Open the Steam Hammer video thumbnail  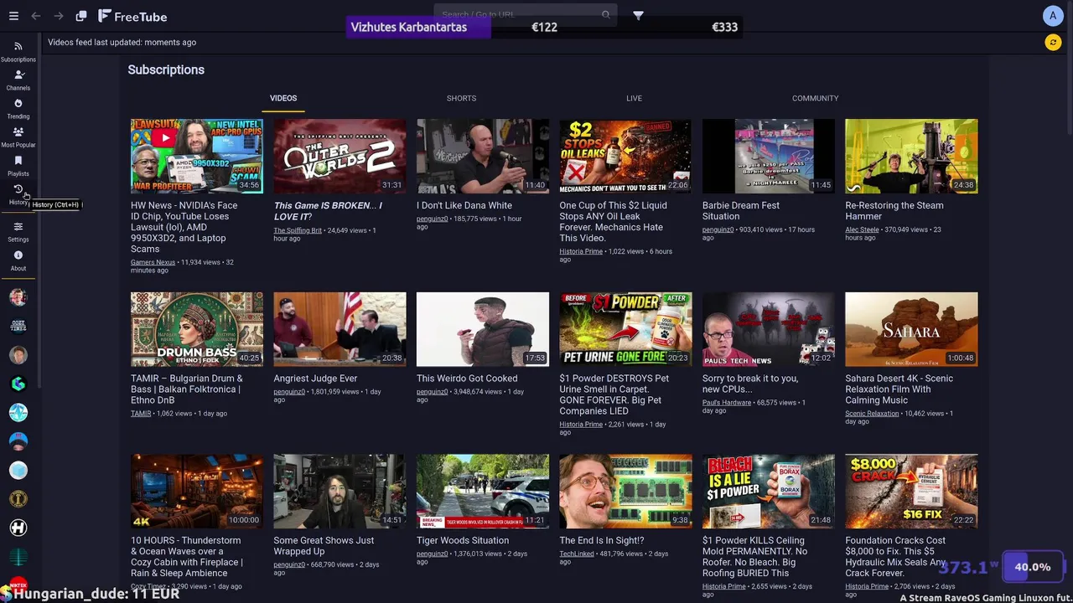click(x=911, y=156)
